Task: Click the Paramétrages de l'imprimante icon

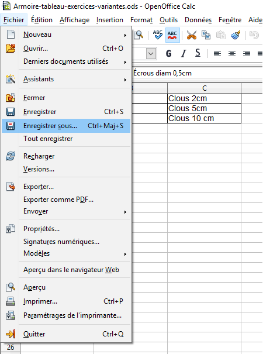Action: [x=11, y=315]
